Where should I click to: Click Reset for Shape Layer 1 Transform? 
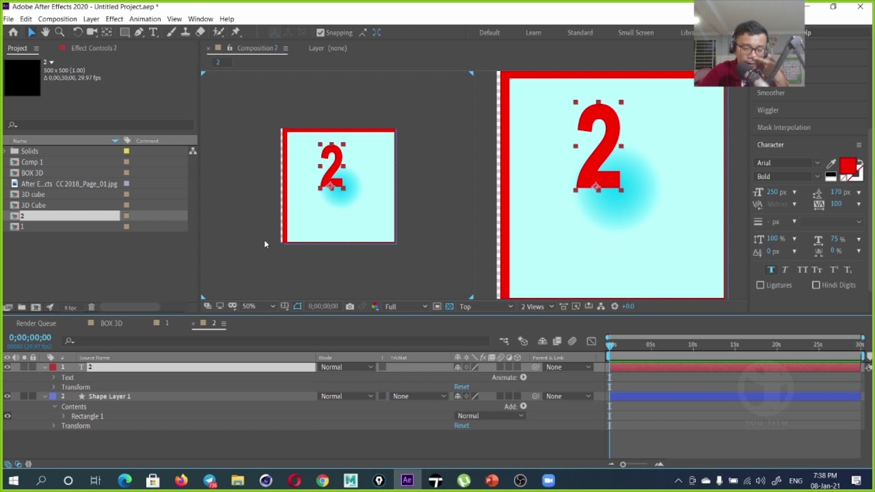pos(461,426)
